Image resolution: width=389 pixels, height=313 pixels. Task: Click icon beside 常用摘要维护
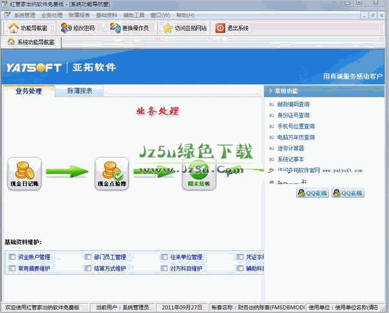pyautogui.click(x=12, y=268)
